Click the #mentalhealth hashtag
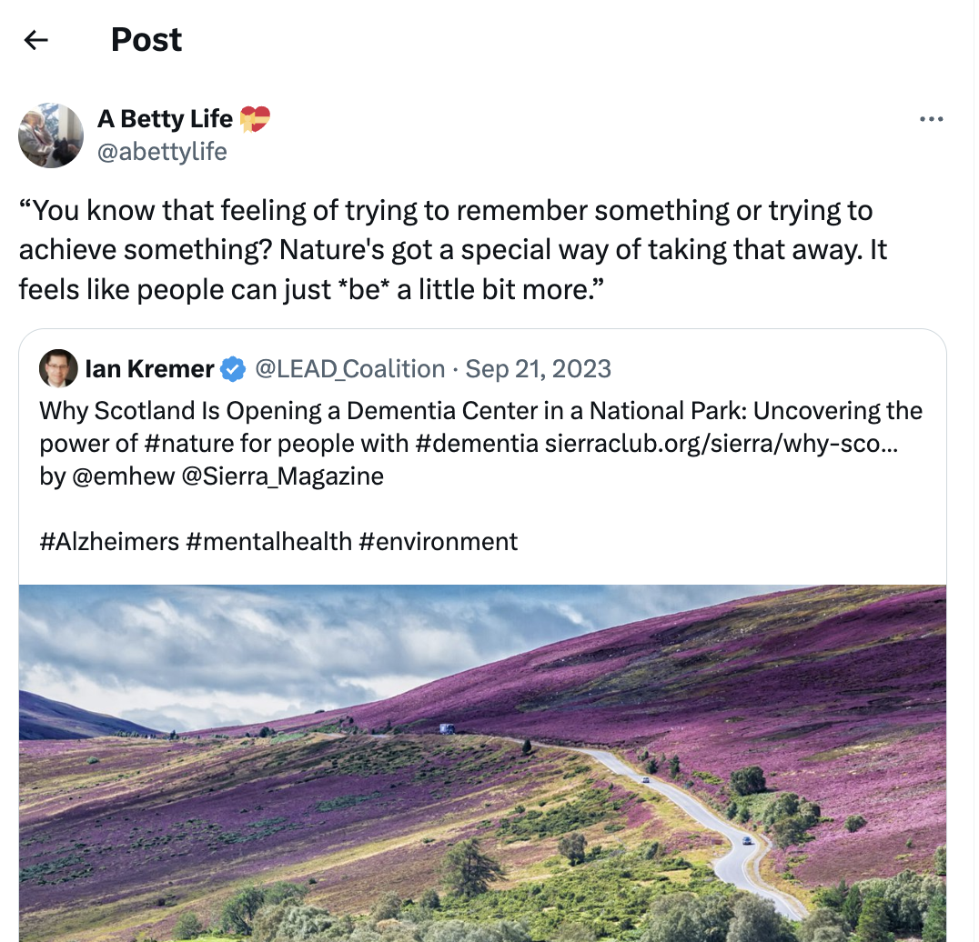This screenshot has height=942, width=979. click(268, 542)
